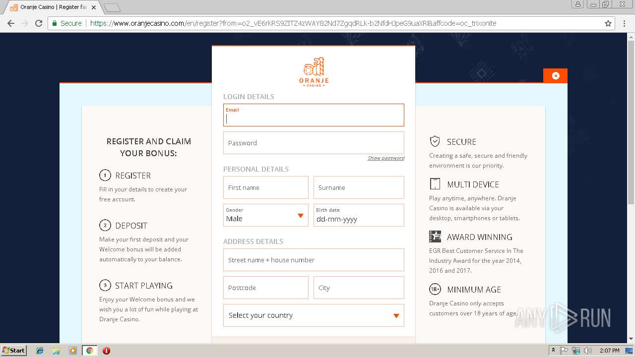The width and height of the screenshot is (635, 357).
Task: Click the step 3 Start Playing circle icon
Action: tap(105, 285)
